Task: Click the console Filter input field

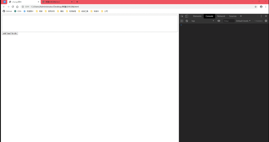Action: pos(228,21)
